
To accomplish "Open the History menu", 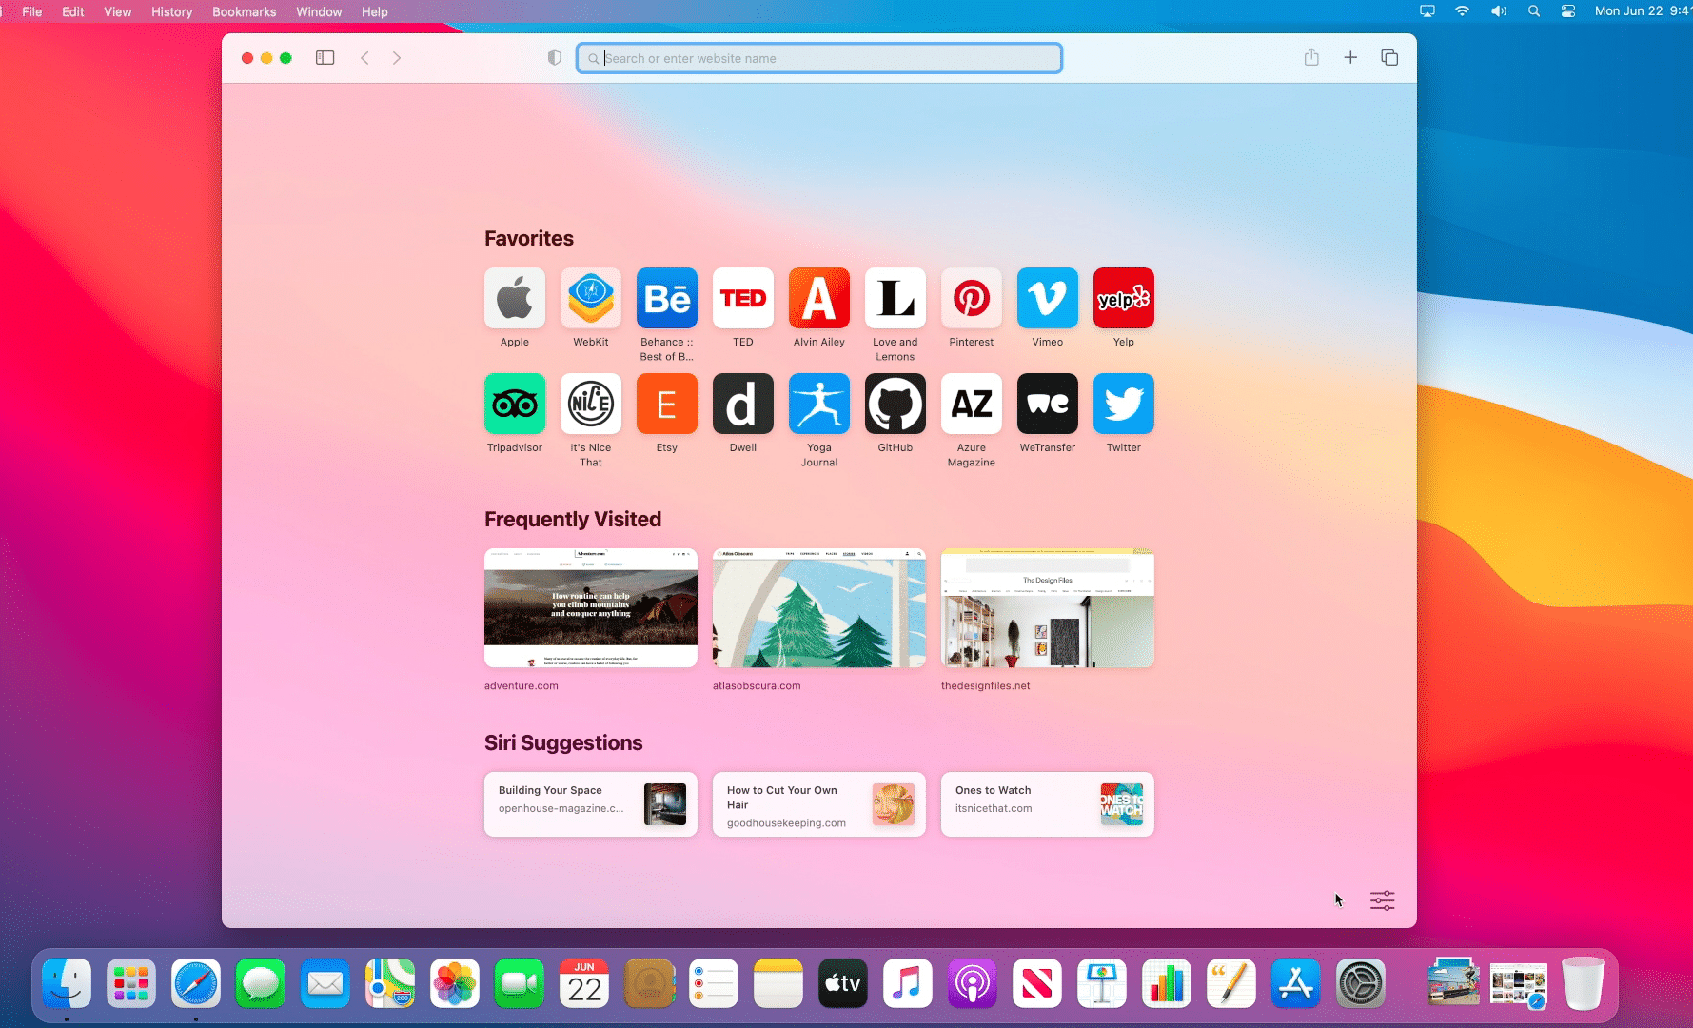I will [x=171, y=11].
